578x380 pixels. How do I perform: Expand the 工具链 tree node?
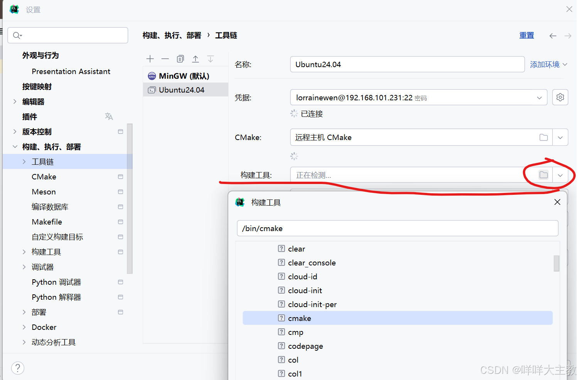(24, 162)
